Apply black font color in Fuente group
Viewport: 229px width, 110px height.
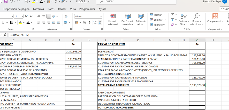28,22
